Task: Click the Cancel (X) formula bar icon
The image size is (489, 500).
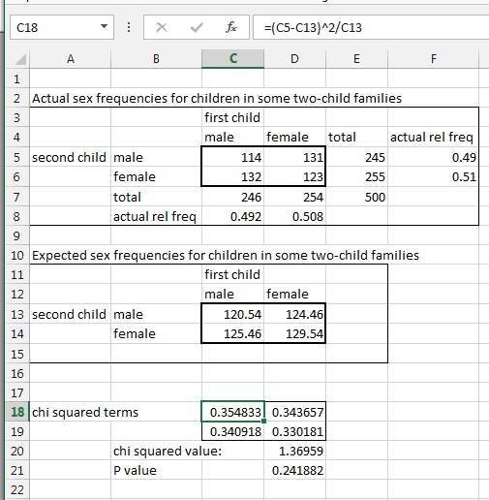Action: point(162,27)
